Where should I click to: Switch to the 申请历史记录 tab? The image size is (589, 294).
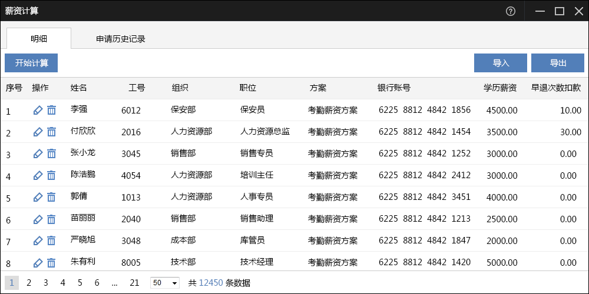coord(121,39)
